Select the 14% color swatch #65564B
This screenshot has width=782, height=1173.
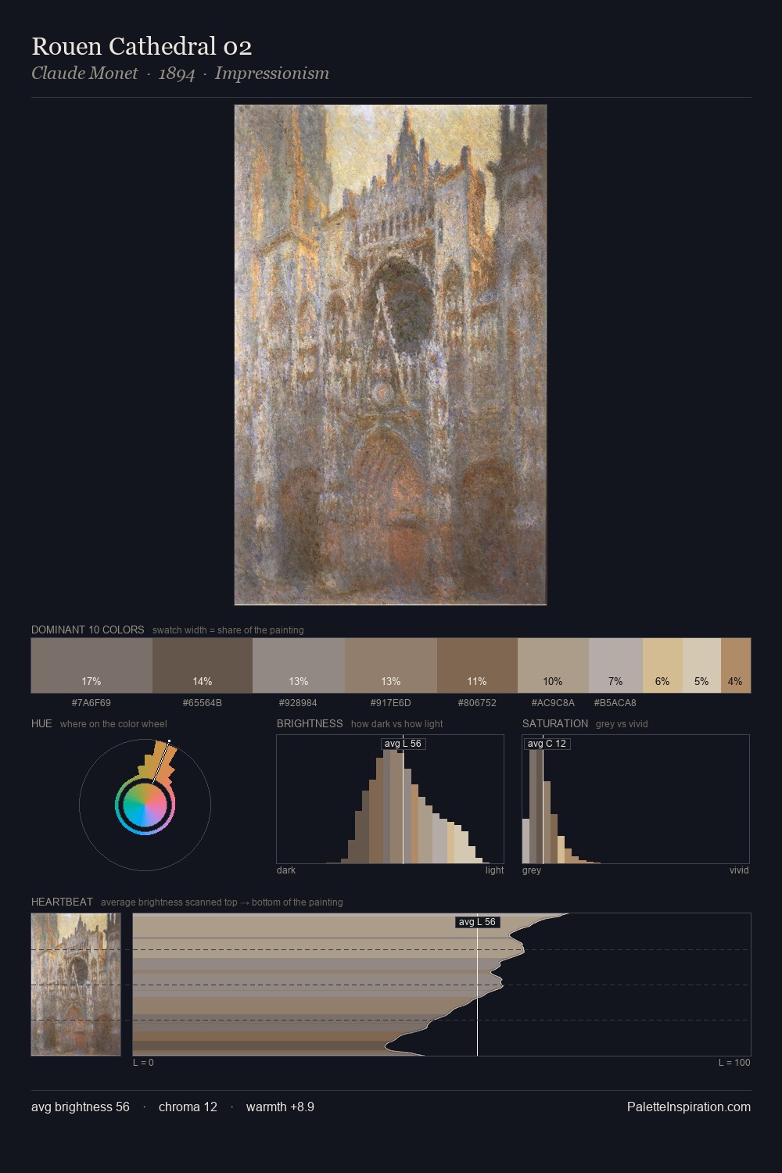203,665
